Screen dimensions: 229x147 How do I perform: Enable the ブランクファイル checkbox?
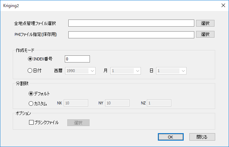click(x=31, y=123)
